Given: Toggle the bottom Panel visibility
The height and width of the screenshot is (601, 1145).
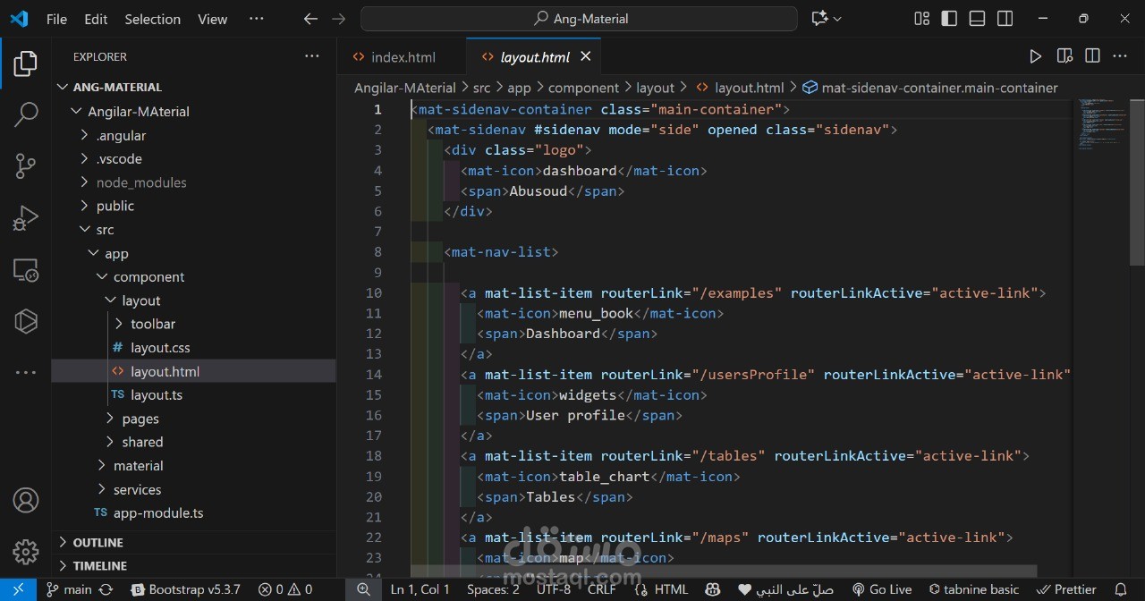Looking at the screenshot, I should (x=977, y=19).
